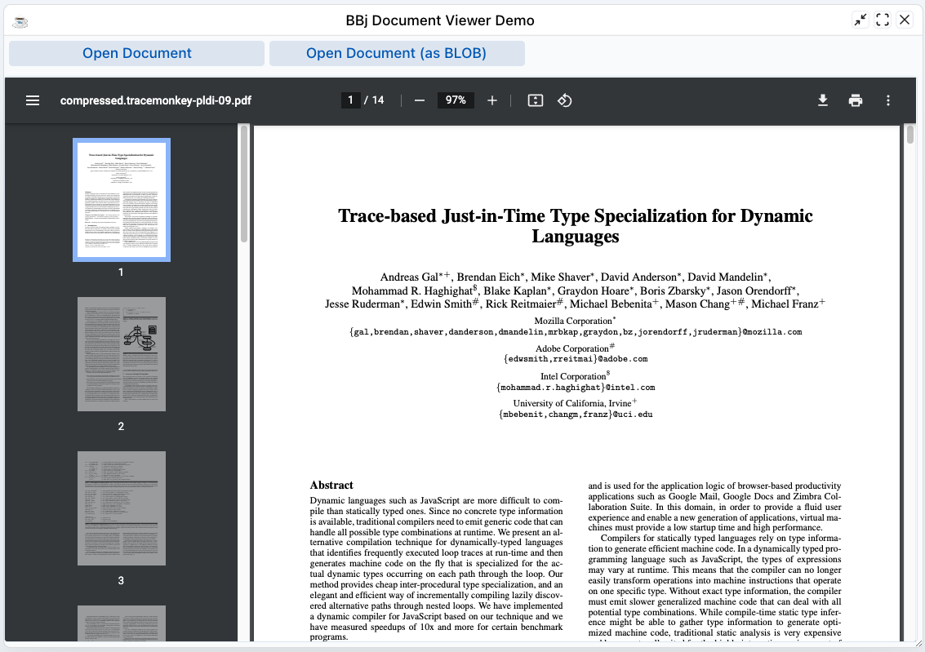Click the BBj coffee cup app icon

coord(20,20)
